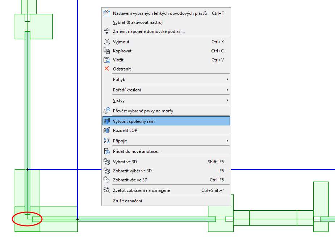This screenshot has width=335, height=245.
Task: Click the Vytvořit společný rám icon
Action: [106, 121]
